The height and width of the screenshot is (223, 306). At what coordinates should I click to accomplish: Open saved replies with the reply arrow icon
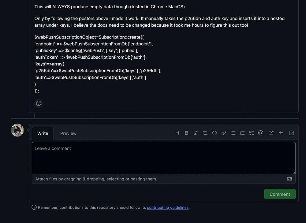pos(281,133)
